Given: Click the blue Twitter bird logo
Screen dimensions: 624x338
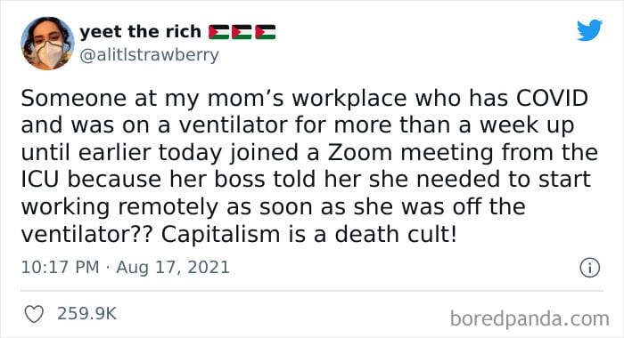Looking at the screenshot, I should point(589,30).
